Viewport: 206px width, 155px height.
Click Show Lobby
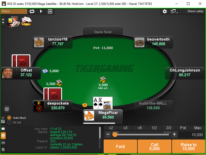coord(195,11)
